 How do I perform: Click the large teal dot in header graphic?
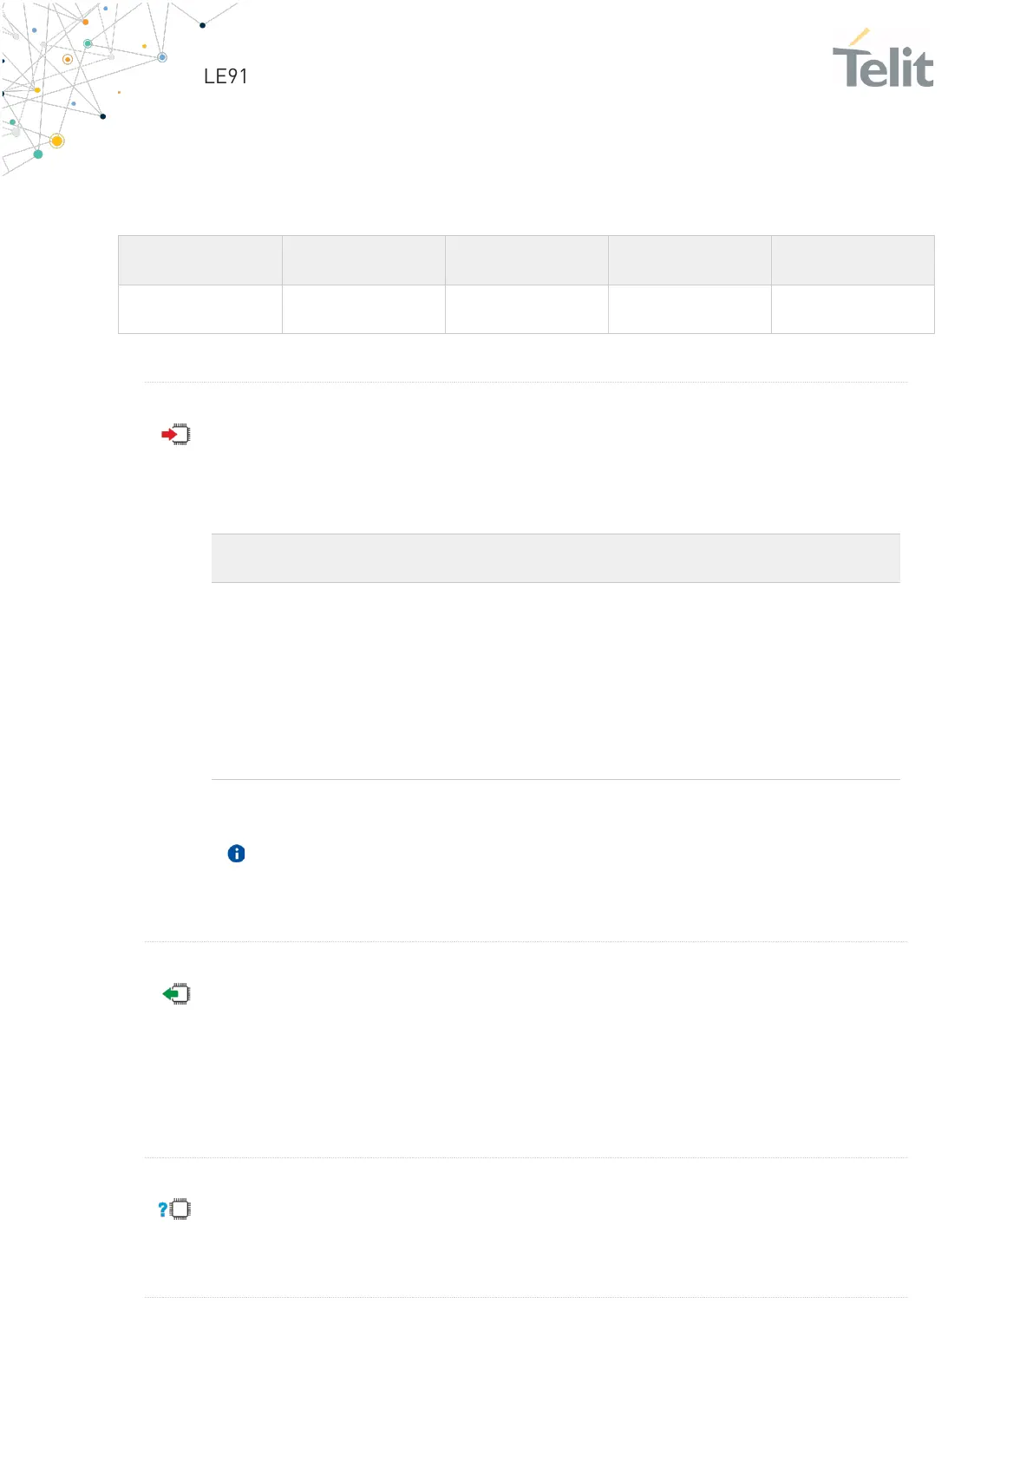coord(38,154)
